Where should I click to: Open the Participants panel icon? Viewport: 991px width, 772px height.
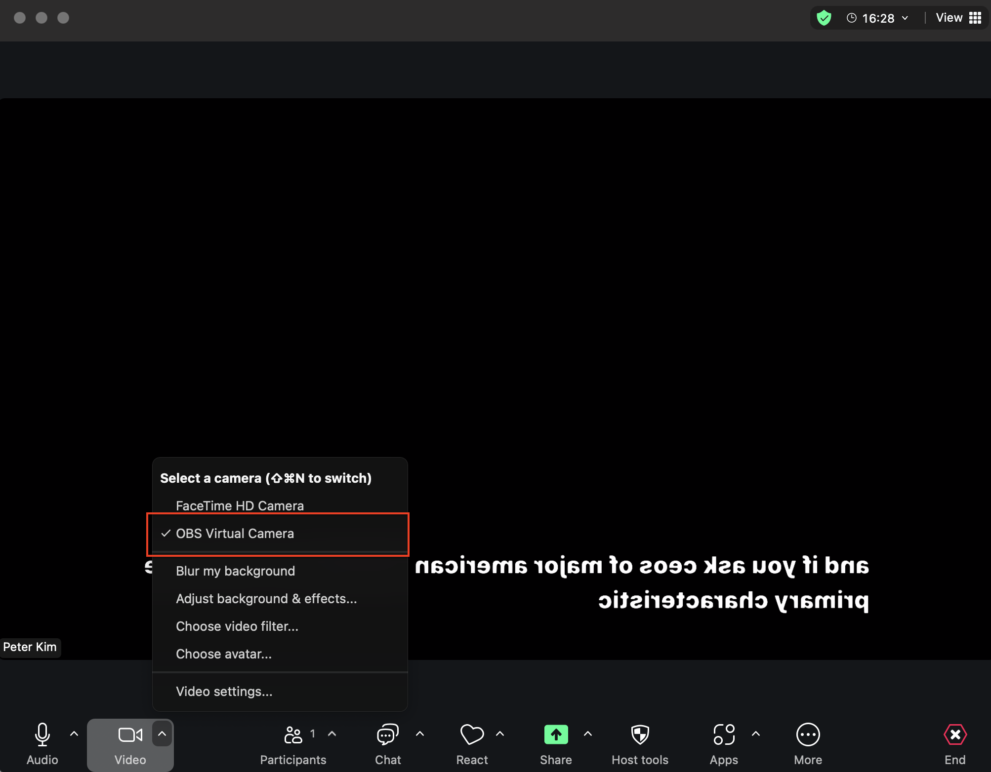pos(293,734)
